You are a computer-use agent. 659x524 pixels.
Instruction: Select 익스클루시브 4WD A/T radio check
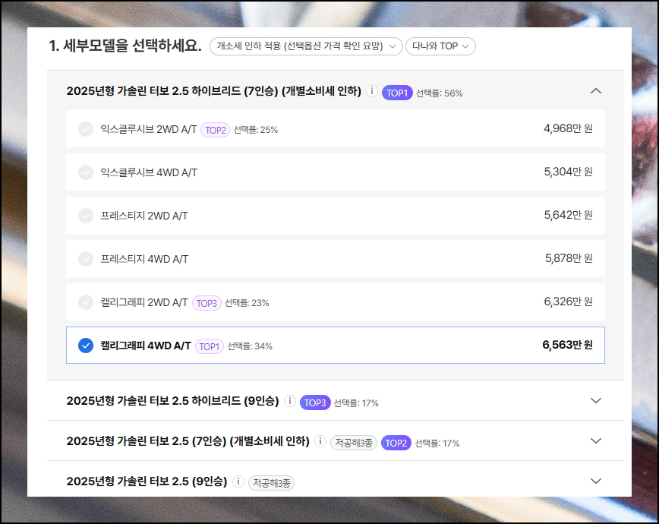(x=86, y=172)
